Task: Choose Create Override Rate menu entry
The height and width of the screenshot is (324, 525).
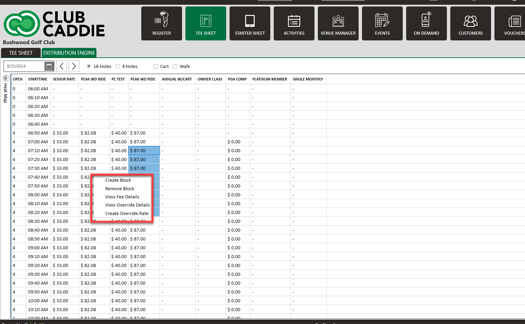Action: (127, 214)
